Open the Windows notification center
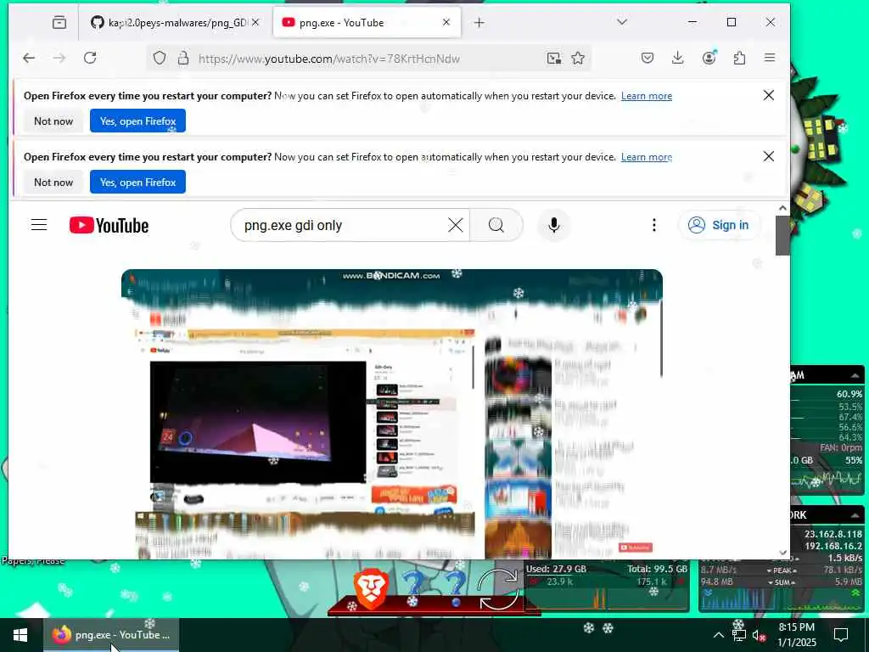869x652 pixels. point(841,635)
